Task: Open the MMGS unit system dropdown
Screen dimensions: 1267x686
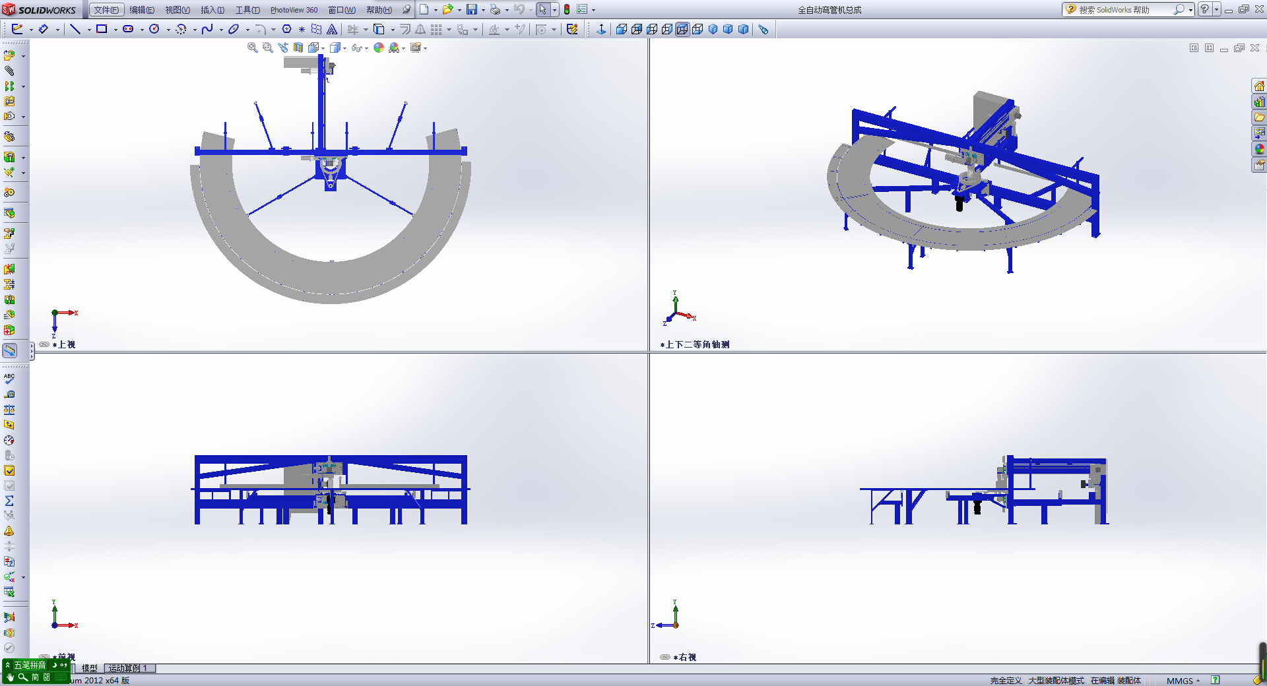Action: coord(1183,681)
